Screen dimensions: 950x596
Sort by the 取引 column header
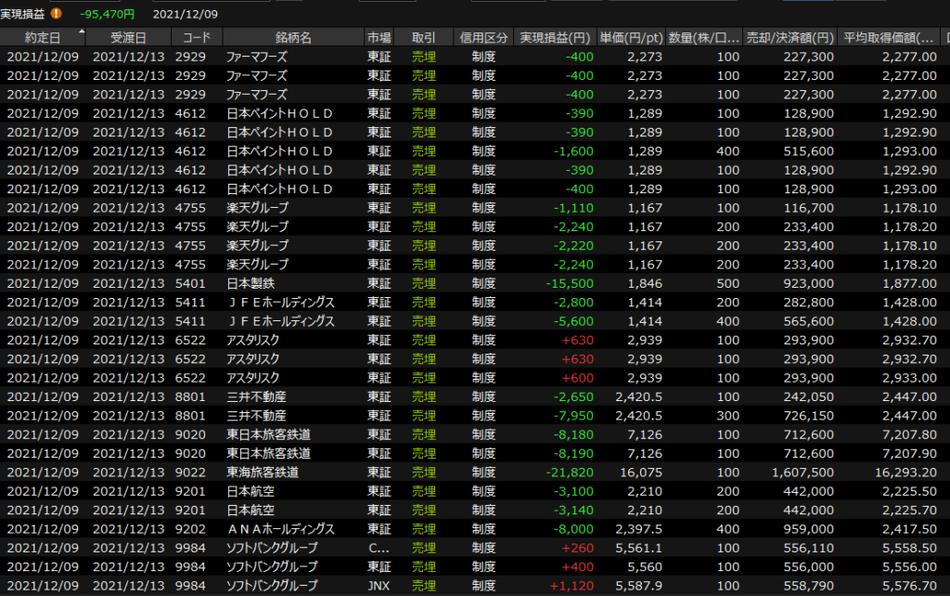click(x=424, y=38)
